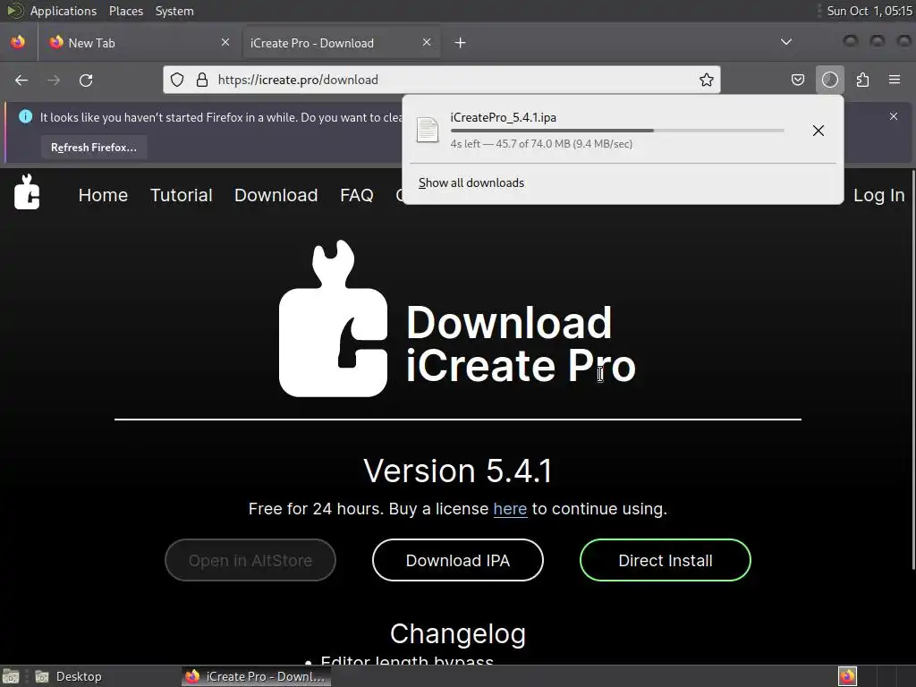The height and width of the screenshot is (687, 916).
Task: Cancel the iCreatePro_5.4.1.ipa download
Action: [818, 131]
